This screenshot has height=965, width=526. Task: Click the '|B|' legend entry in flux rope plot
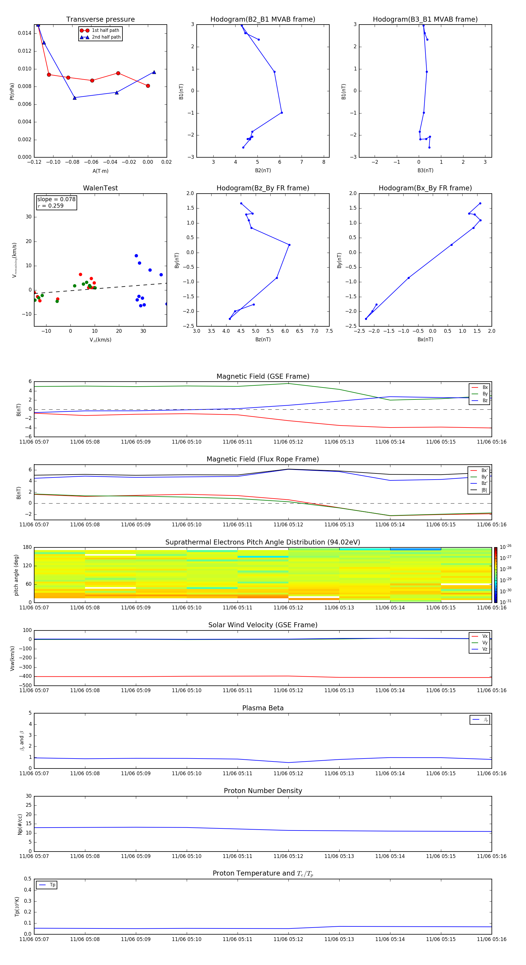[x=479, y=490]
